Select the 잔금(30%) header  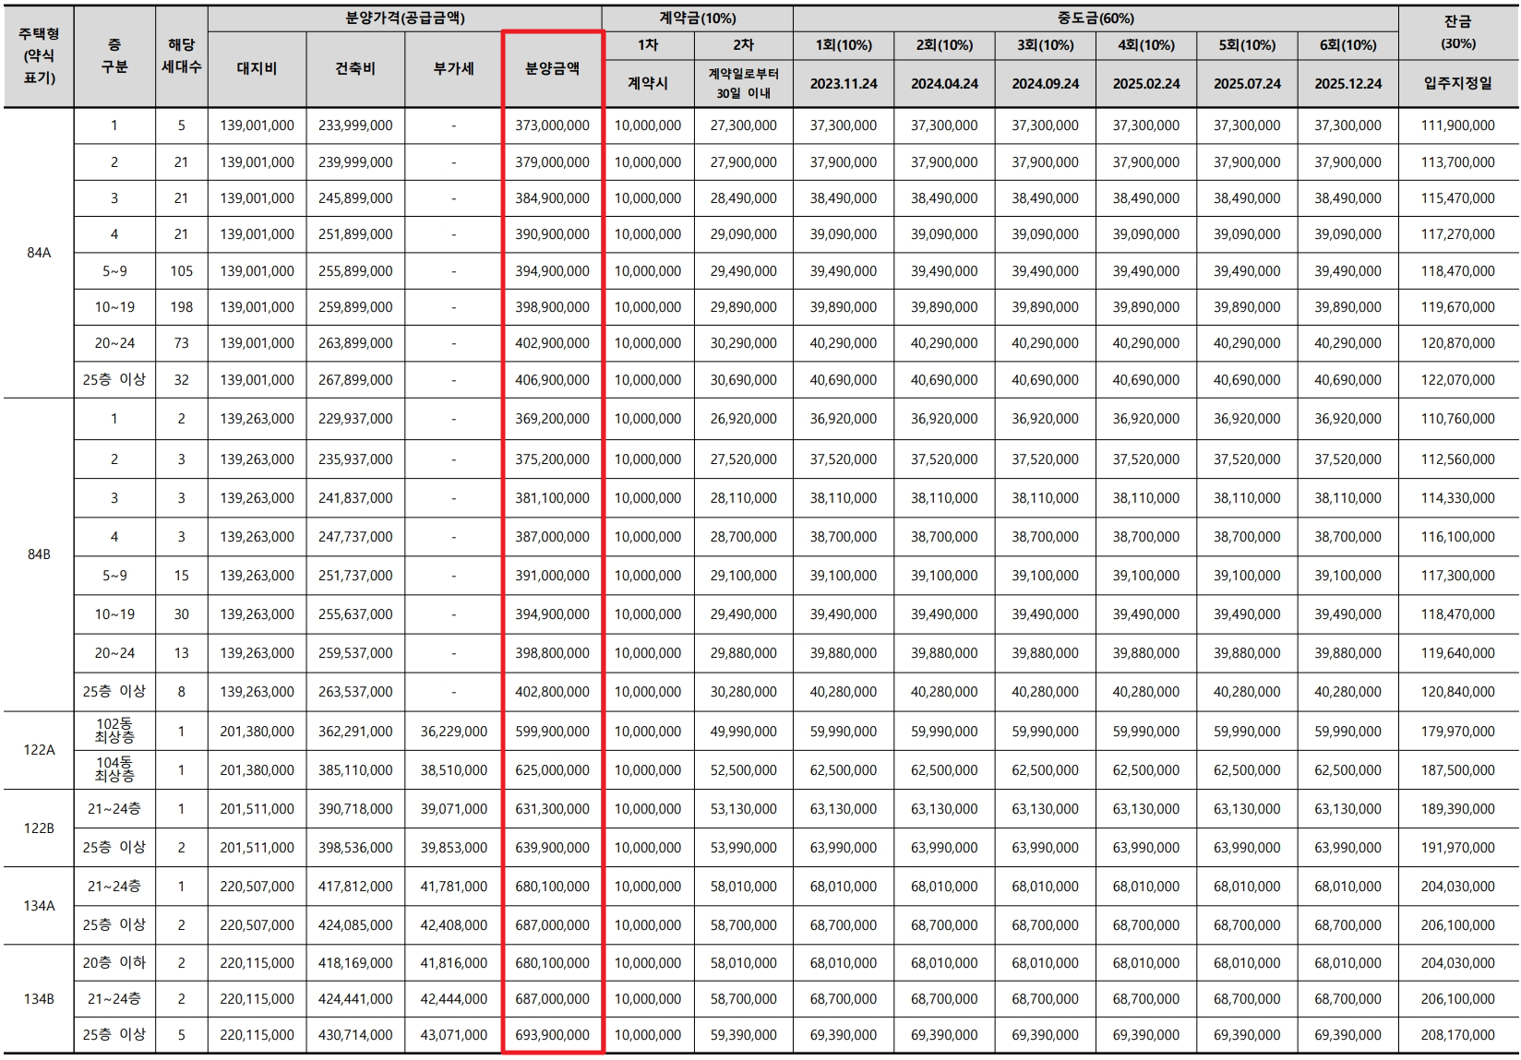pos(1458,32)
